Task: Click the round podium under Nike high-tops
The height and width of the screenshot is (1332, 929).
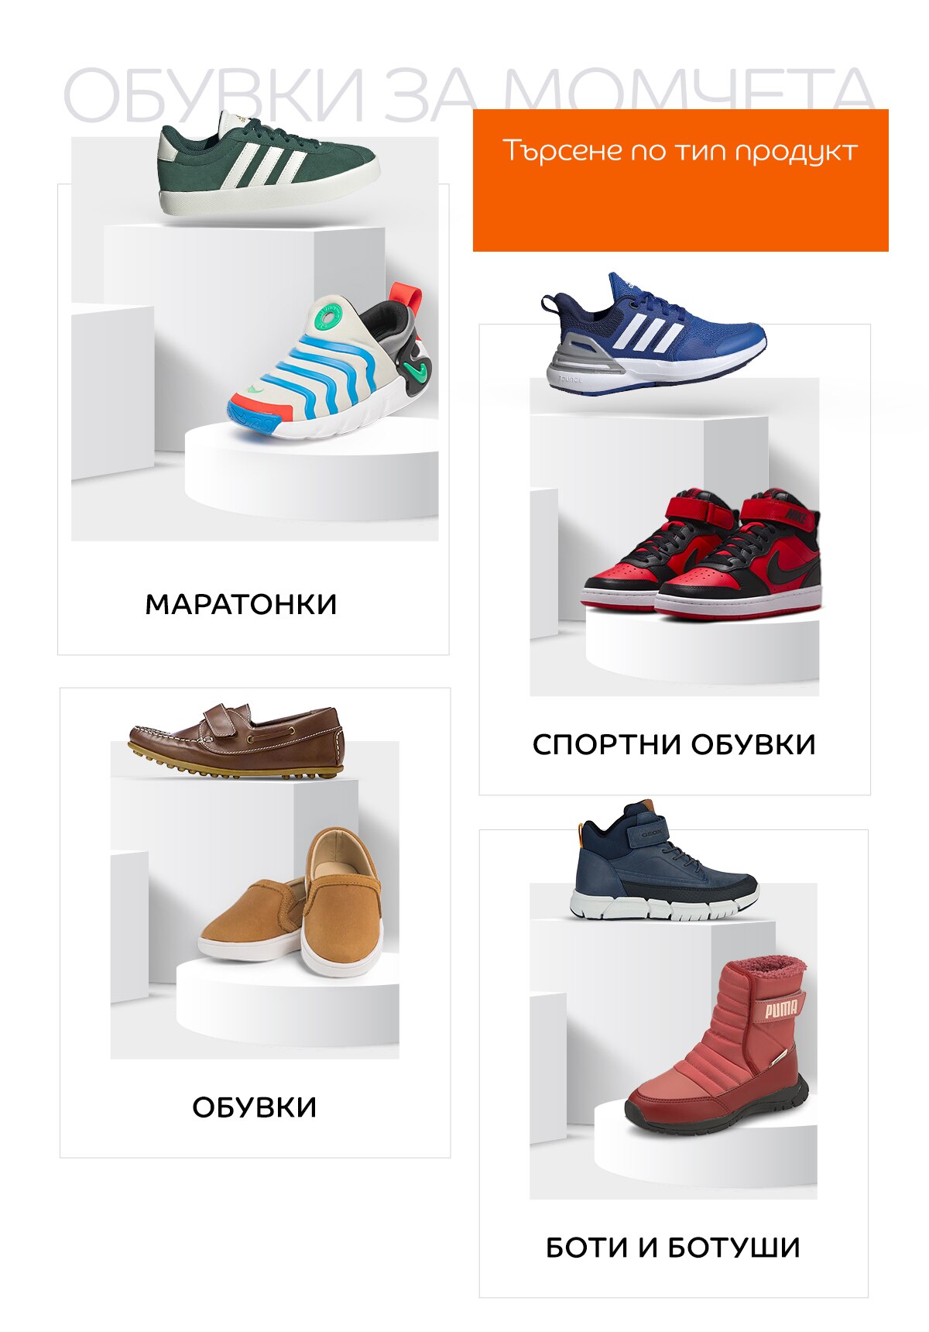Action: coord(702,647)
